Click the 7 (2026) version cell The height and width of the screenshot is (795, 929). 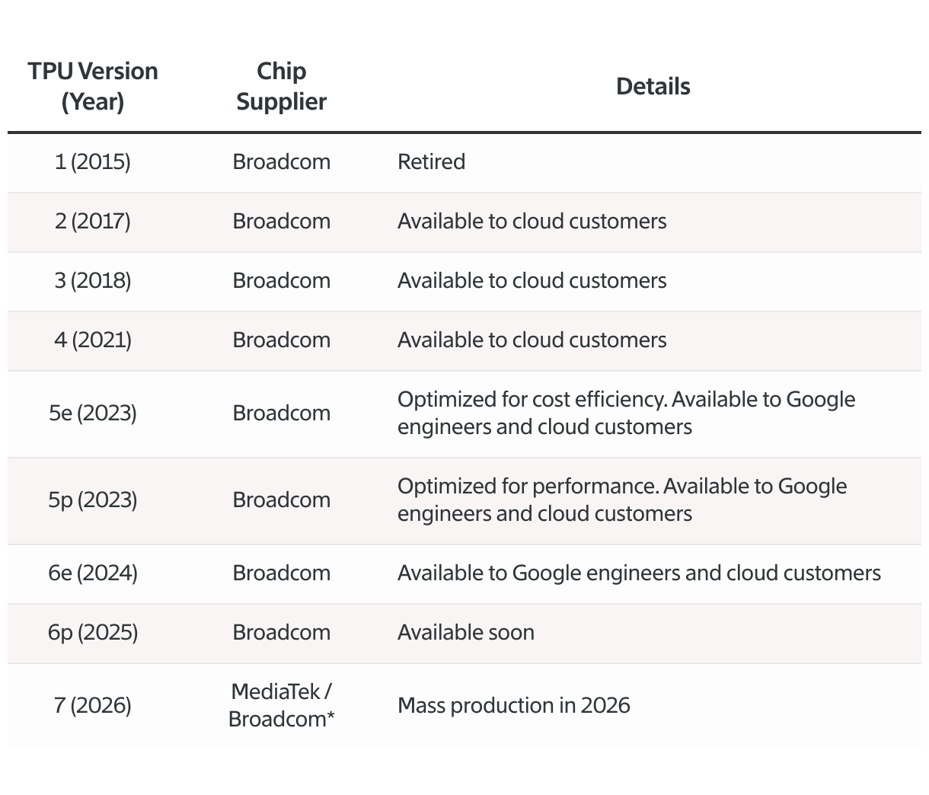pos(93,705)
